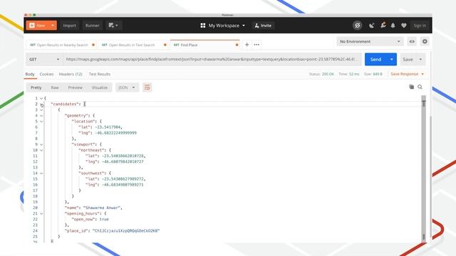The width and height of the screenshot is (456, 256).
Task: Copy the response to clipboard icon
Action: [x=411, y=87]
